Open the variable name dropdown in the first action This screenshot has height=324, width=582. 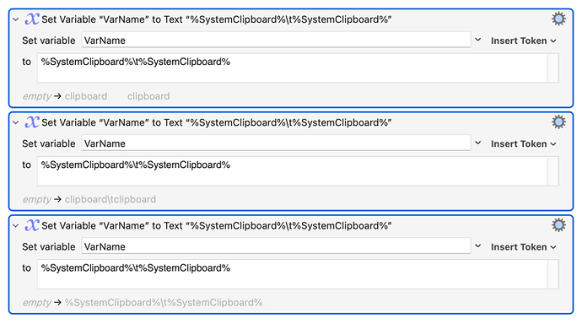click(x=478, y=40)
